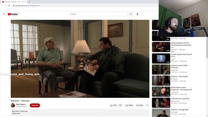Click the video player to pause
This screenshot has height=117, width=208.
pos(80,59)
